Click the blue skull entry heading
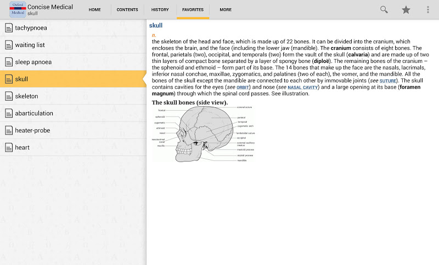 156,25
